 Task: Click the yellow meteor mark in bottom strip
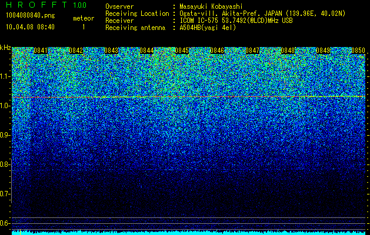[20, 232]
